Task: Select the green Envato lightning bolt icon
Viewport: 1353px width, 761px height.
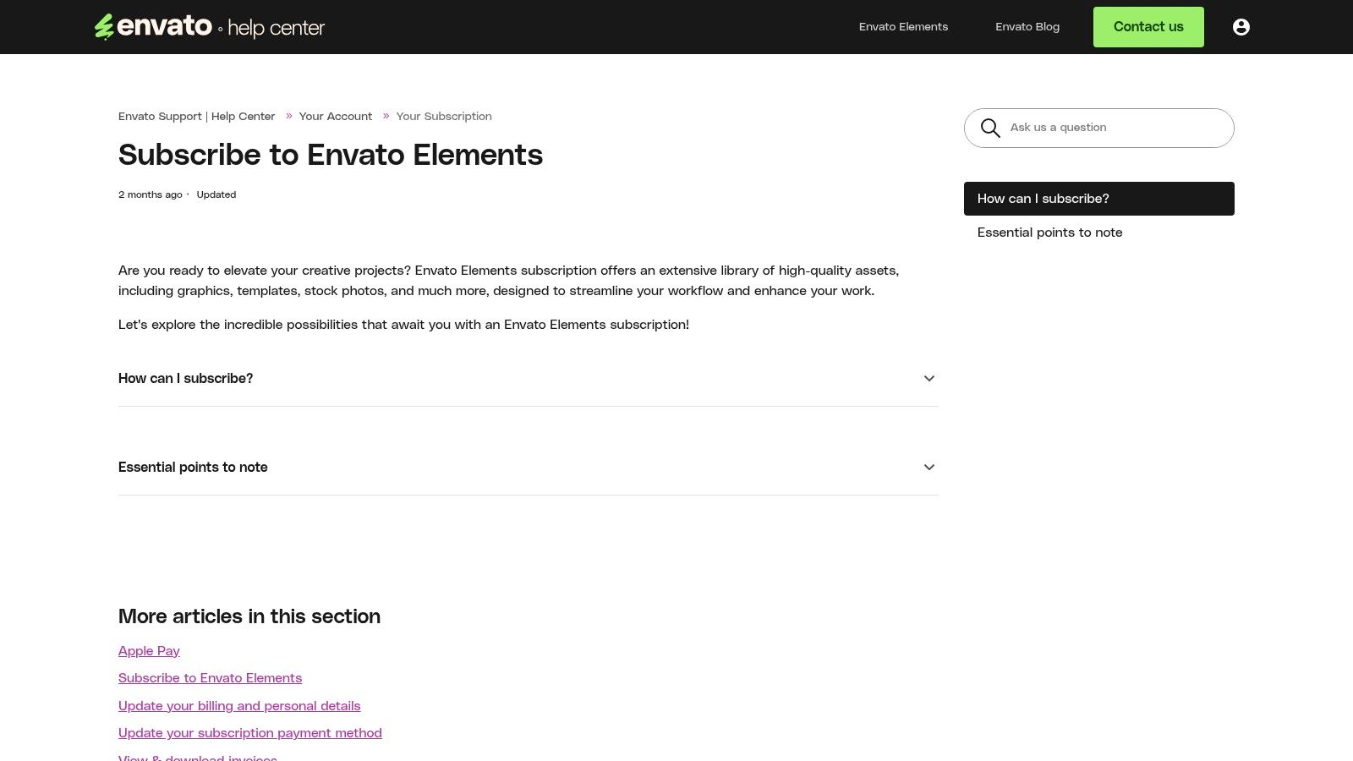Action: point(103,26)
